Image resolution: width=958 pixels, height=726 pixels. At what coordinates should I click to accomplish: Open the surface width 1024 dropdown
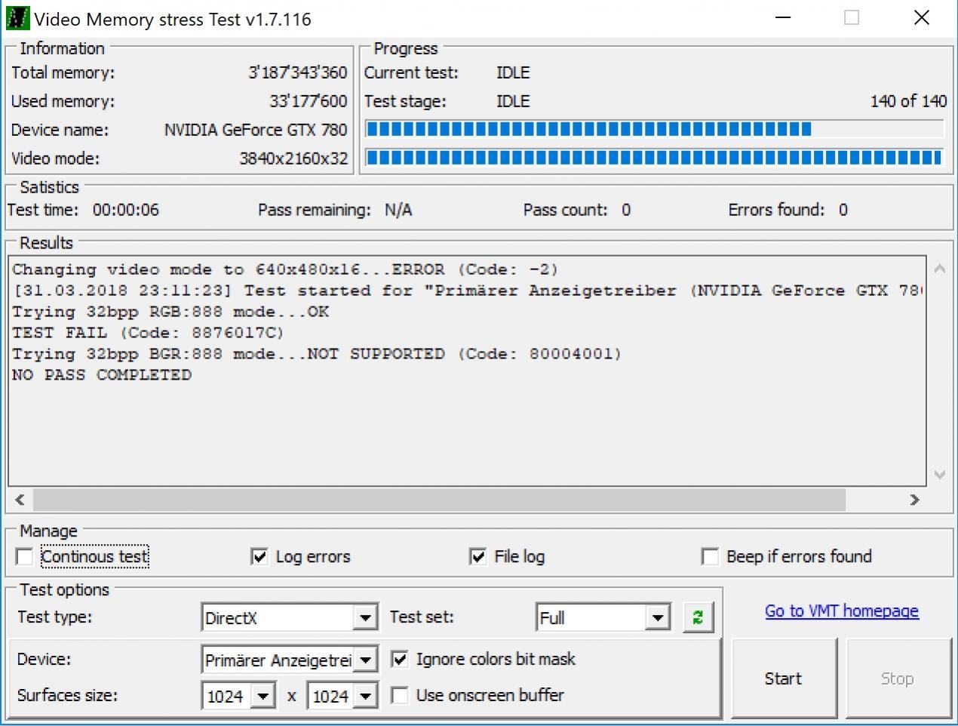pyautogui.click(x=263, y=696)
